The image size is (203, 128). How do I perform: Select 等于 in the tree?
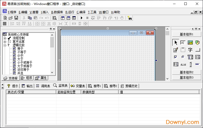point(20,49)
